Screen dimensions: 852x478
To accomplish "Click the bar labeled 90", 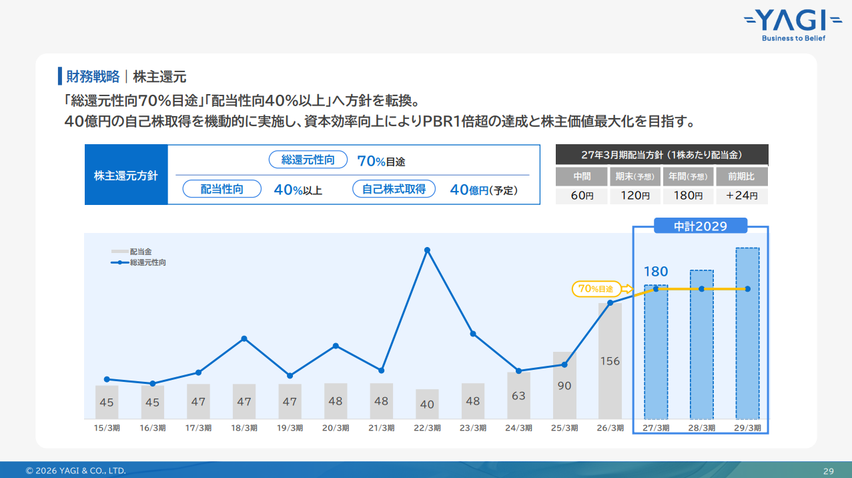I will click(564, 385).
